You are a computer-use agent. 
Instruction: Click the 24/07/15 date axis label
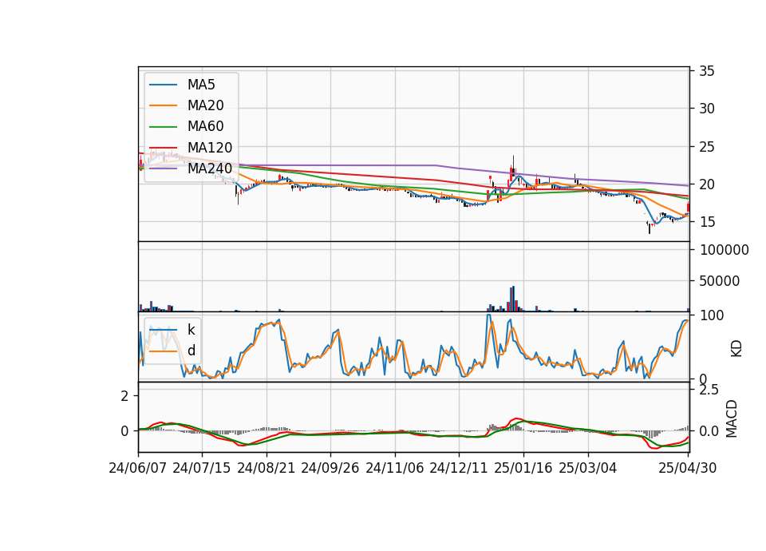202,469
